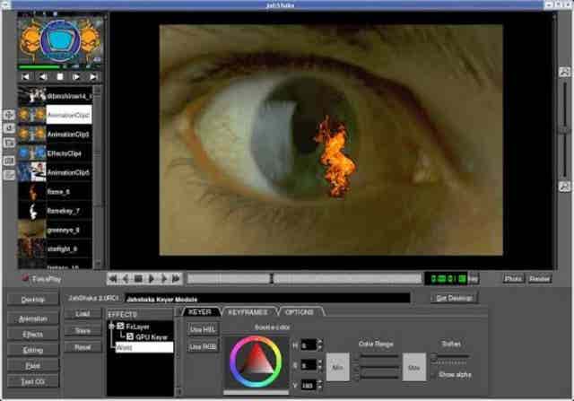
Task: Increase the H value with stepper arrow
Action: coord(319,342)
